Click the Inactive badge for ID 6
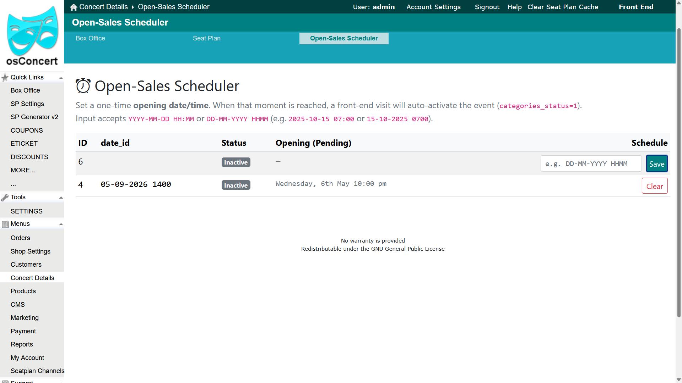Screen dimensions: 682x383 236,162
